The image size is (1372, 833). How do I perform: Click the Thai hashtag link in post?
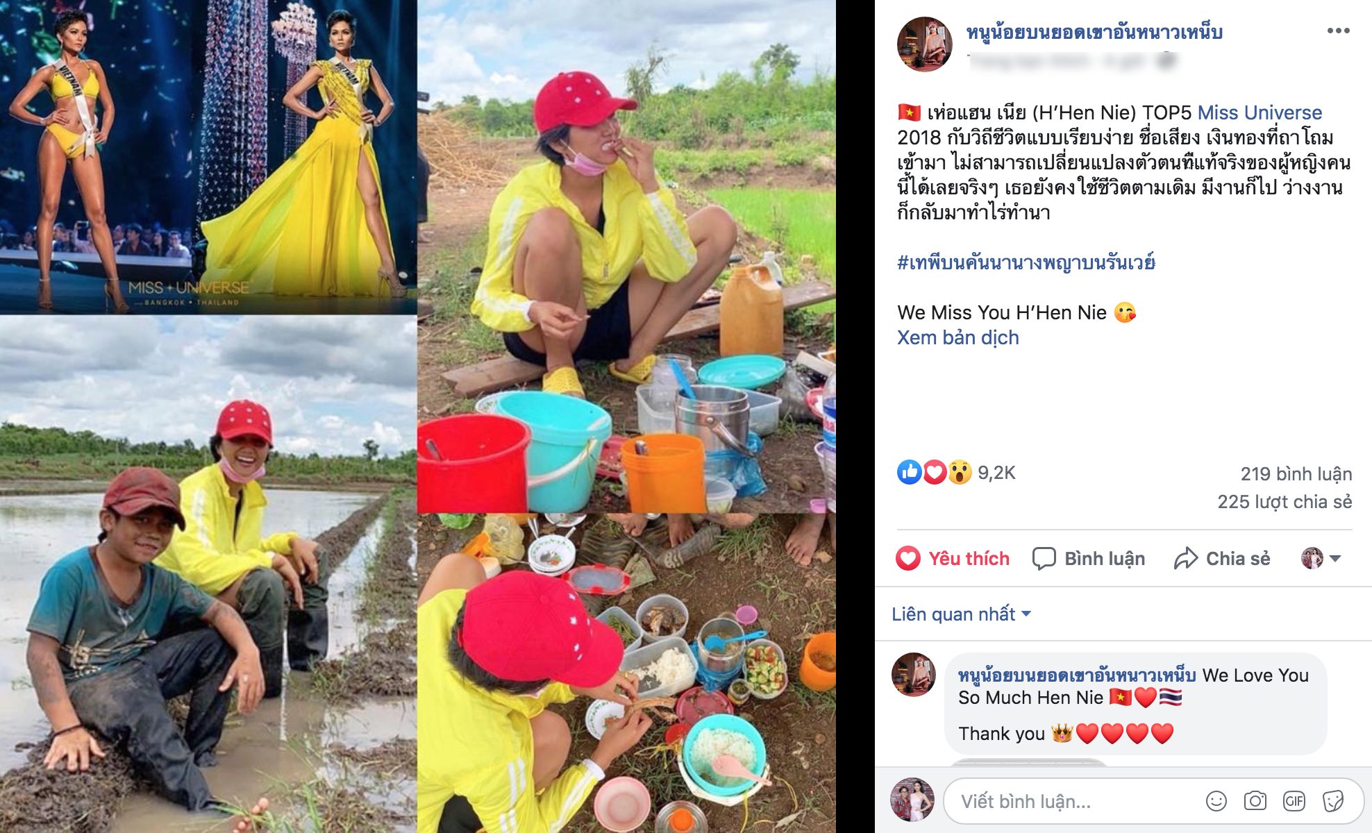point(1026,262)
